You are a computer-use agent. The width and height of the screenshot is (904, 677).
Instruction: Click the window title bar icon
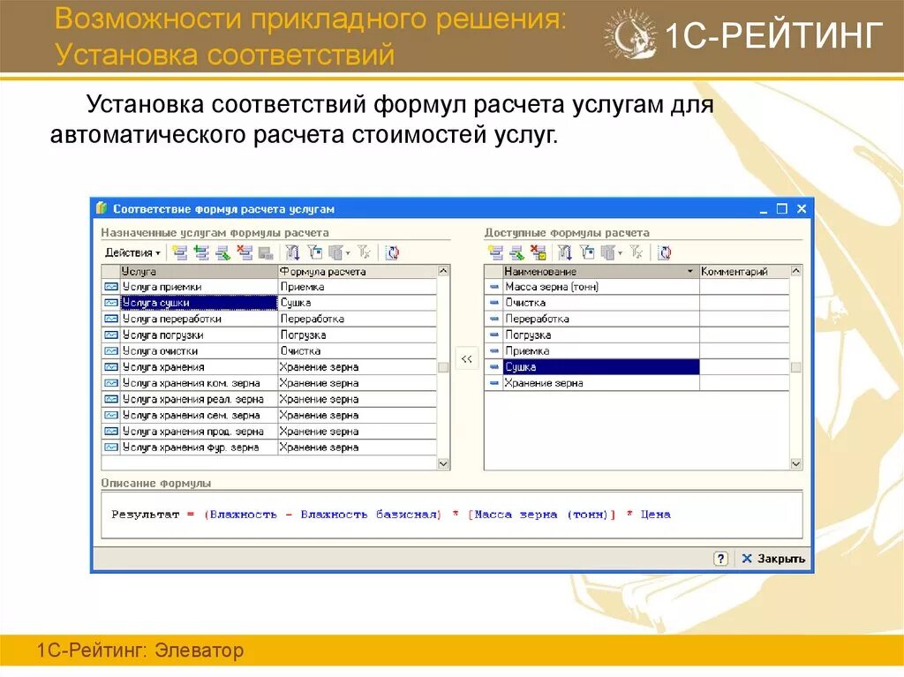pos(102,208)
